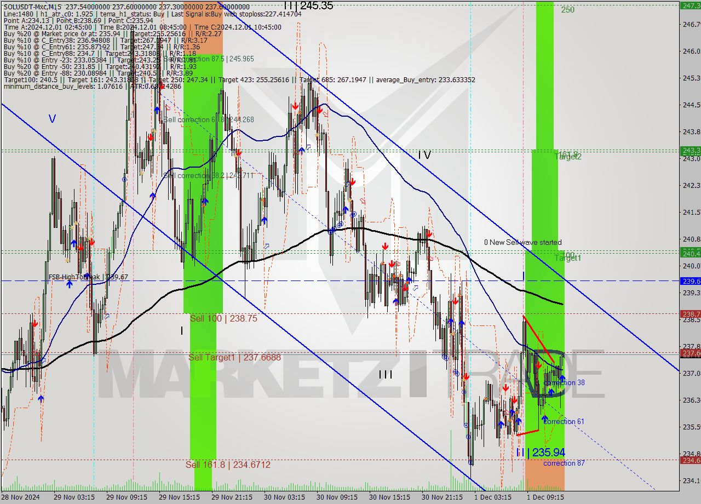Click the 'Target2' label

coord(568,157)
